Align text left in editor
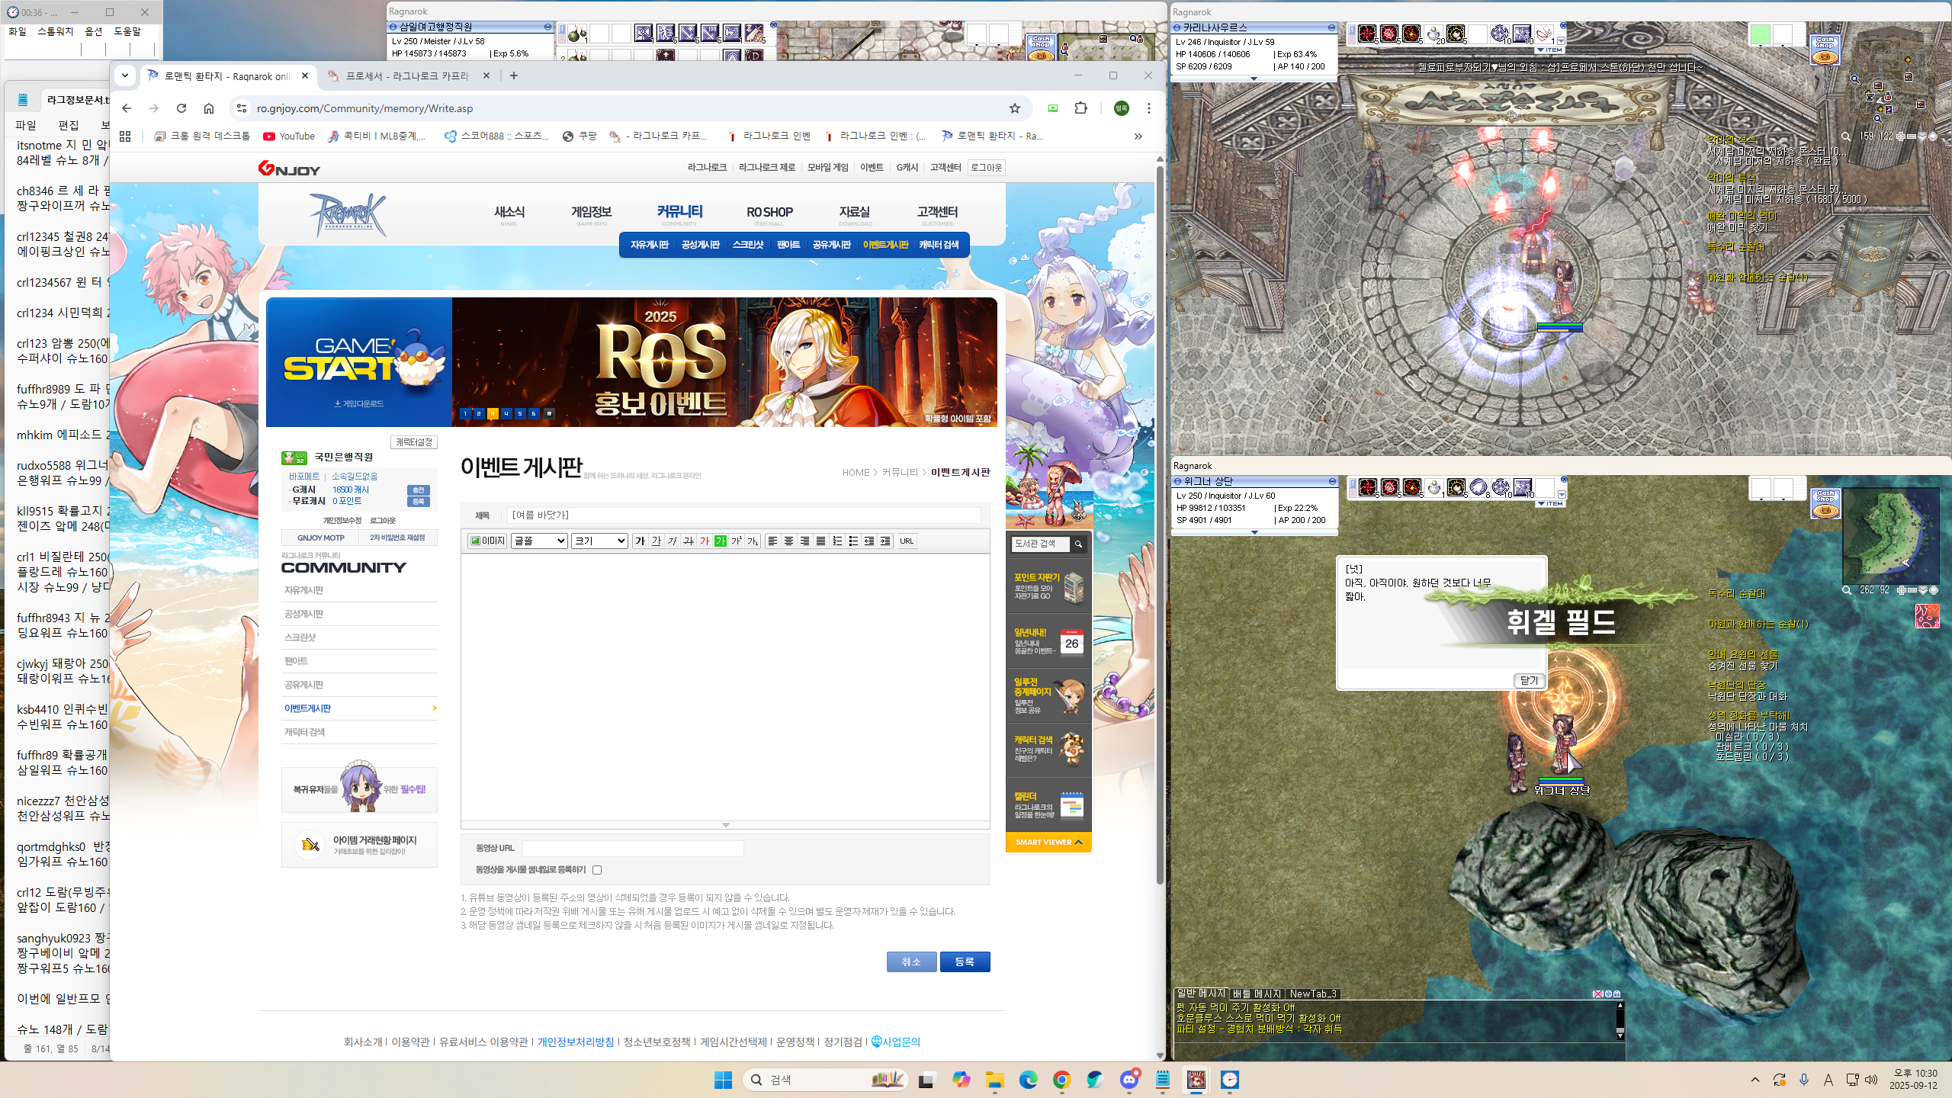This screenshot has height=1098, width=1952. point(772,541)
